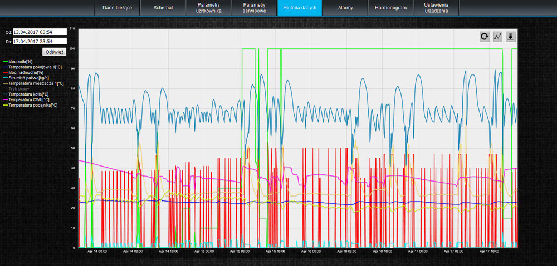Click the Od start date field
This screenshot has width=557, height=266.
[40, 32]
